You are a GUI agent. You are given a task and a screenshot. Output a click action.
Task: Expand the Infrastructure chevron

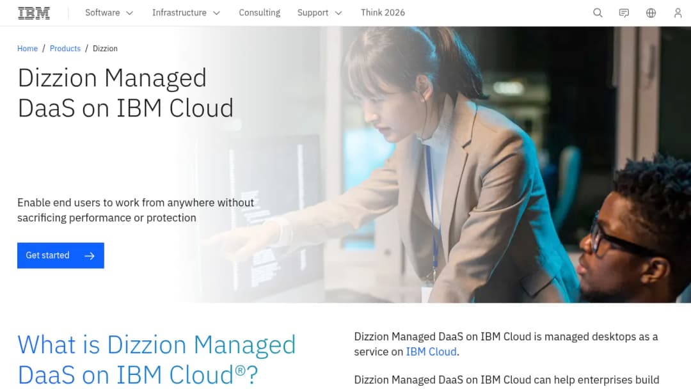216,13
